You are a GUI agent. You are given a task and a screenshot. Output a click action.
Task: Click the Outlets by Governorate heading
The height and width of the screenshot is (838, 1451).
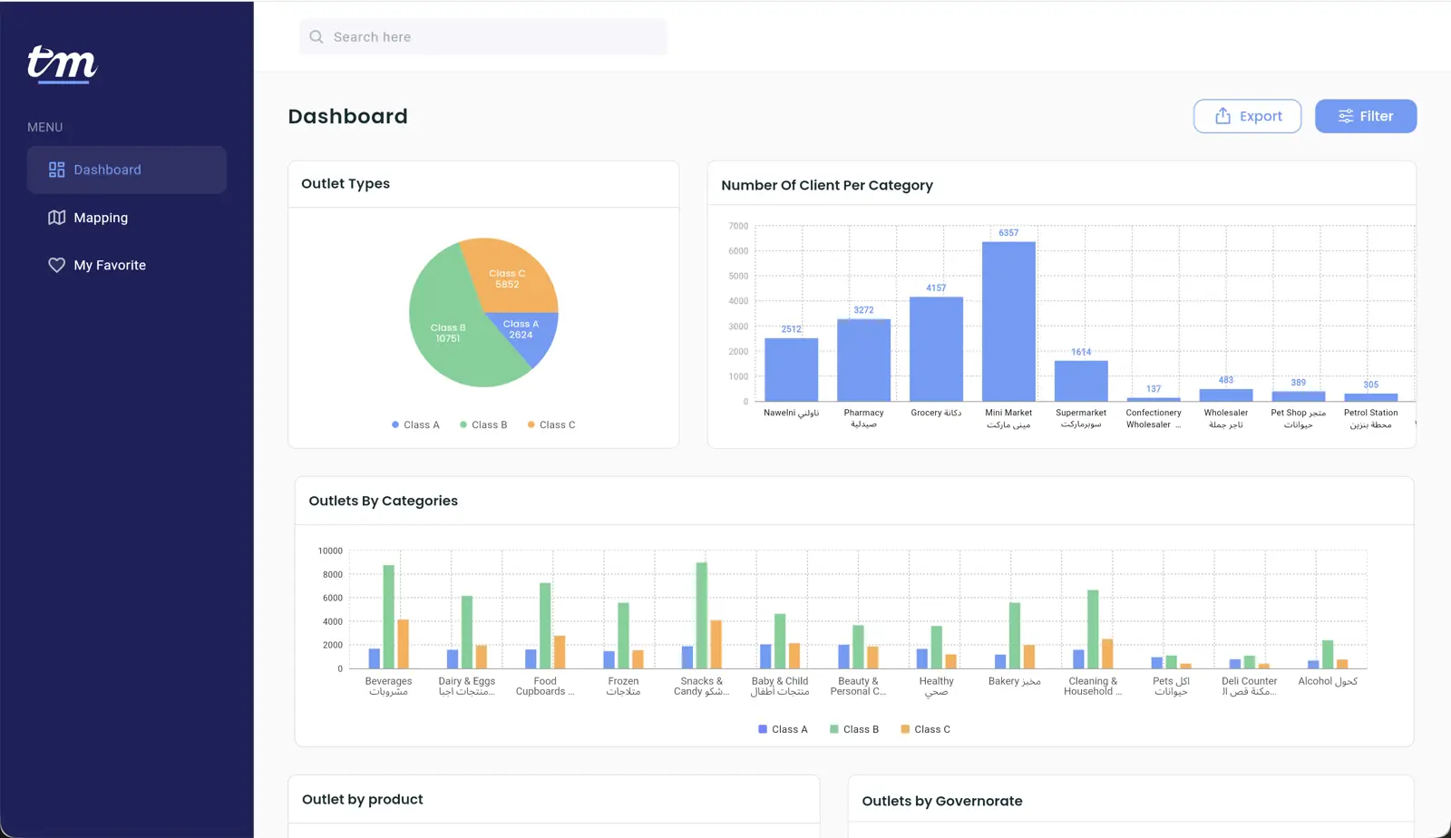tap(942, 801)
